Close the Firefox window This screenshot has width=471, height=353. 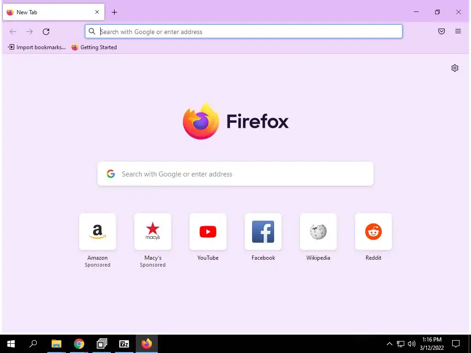click(459, 12)
